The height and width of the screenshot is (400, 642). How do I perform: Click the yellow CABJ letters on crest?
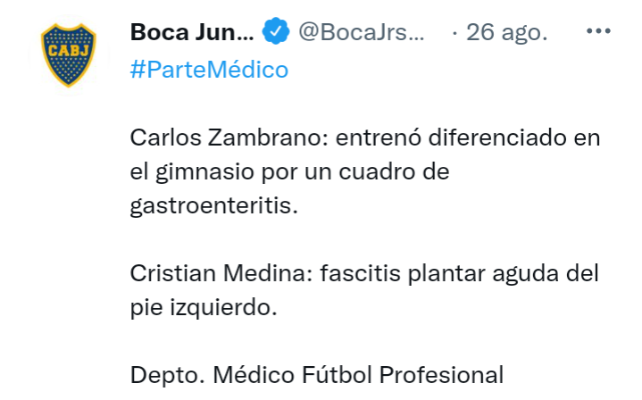[x=69, y=51]
